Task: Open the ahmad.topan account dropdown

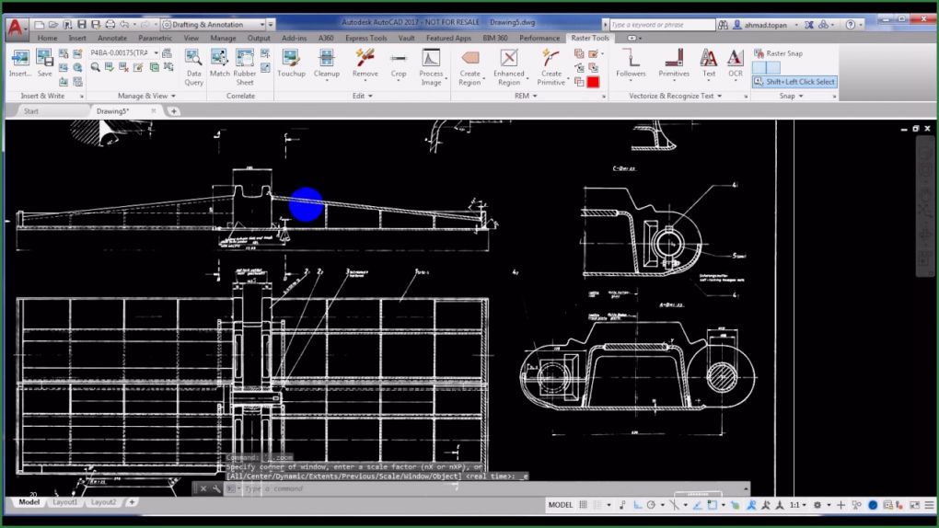Action: pos(766,25)
